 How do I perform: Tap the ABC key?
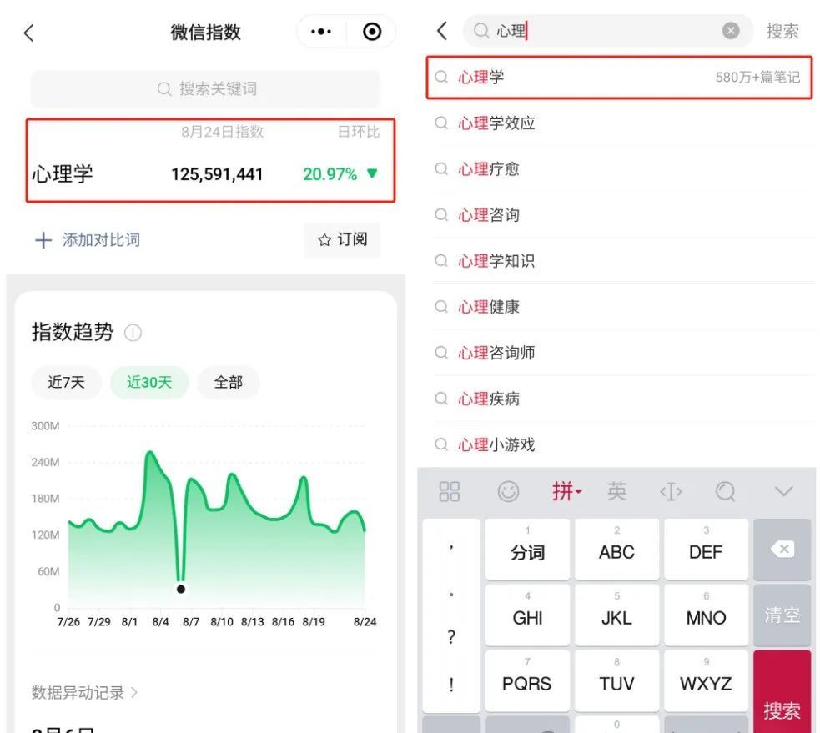pos(617,549)
